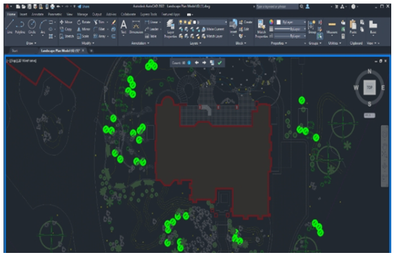Toggle group selection highlighted icon
394x255 pixels.
click(320, 36)
